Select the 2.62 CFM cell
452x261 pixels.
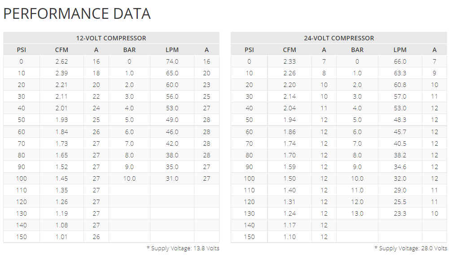pyautogui.click(x=61, y=61)
